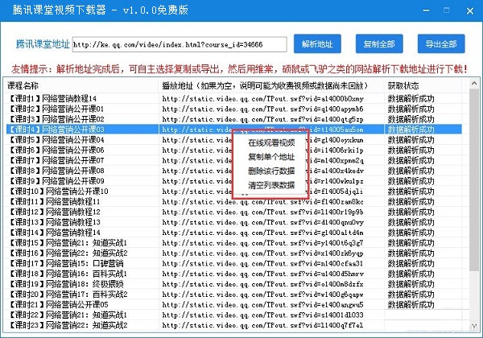Click URL ending vid=s14001dl033
Screen dimensions: 483x338
[x=262, y=315]
